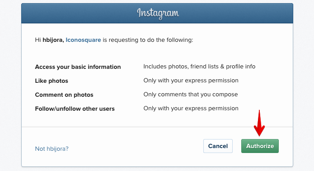The image size is (314, 171).
Task: Click the express permission text beside Follow/unfollow
Action: [191, 108]
